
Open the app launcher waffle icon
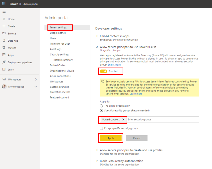[4, 4]
